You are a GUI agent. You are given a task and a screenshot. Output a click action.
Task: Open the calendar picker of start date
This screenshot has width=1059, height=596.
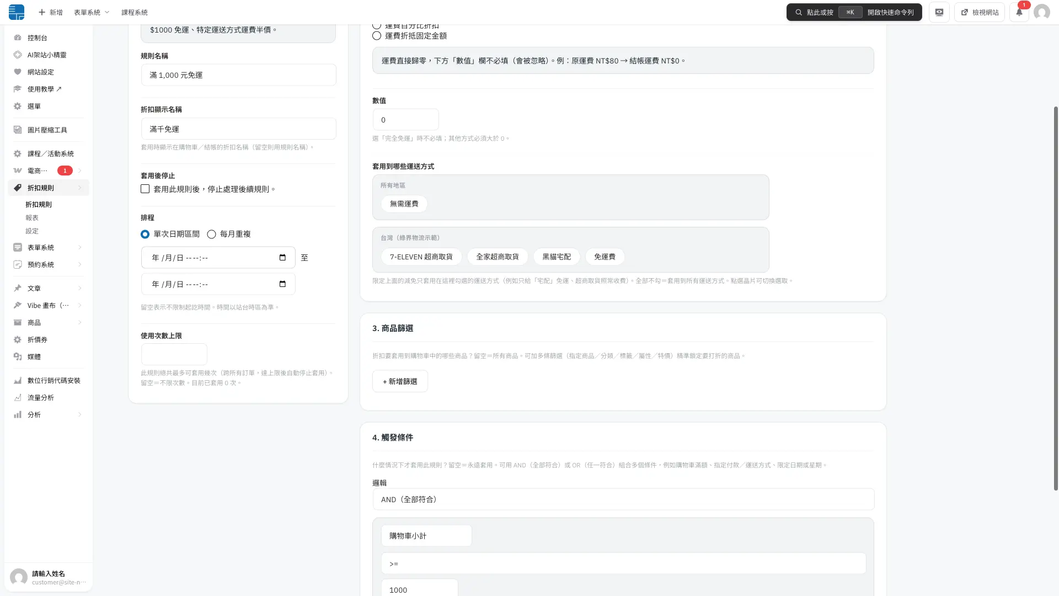[x=282, y=258]
